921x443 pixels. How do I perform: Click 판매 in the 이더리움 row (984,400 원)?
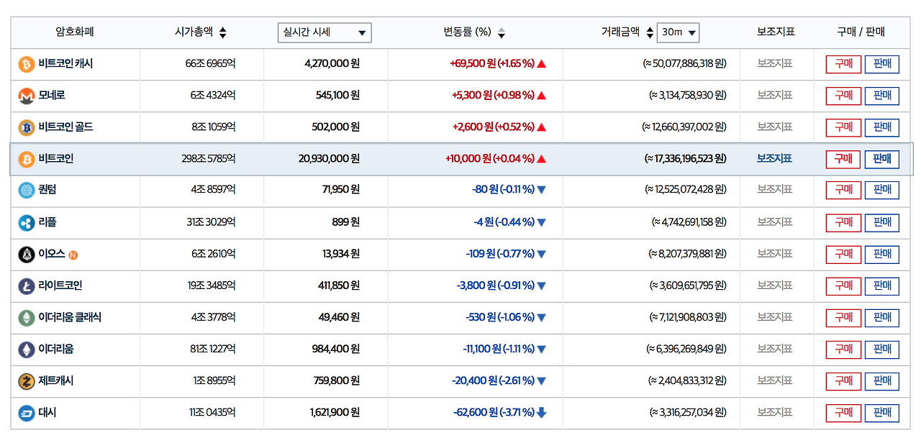[x=882, y=350]
